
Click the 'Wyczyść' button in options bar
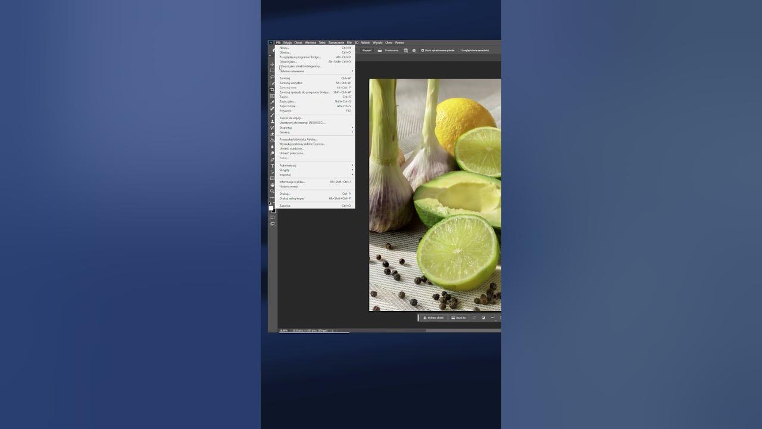pyautogui.click(x=367, y=51)
